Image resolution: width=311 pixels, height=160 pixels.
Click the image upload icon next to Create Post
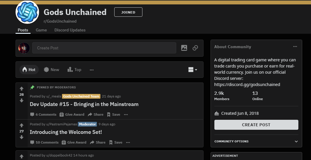184,48
